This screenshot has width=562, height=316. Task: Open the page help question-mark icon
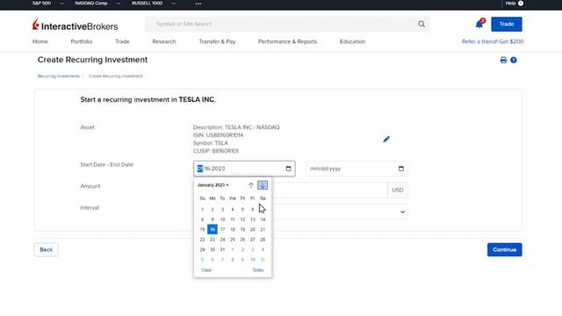514,61
